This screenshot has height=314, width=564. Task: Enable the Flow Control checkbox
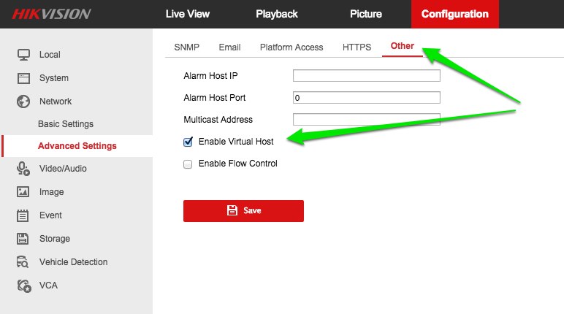click(188, 164)
